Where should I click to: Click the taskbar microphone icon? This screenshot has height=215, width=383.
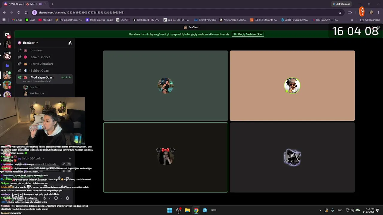[x=332, y=210]
